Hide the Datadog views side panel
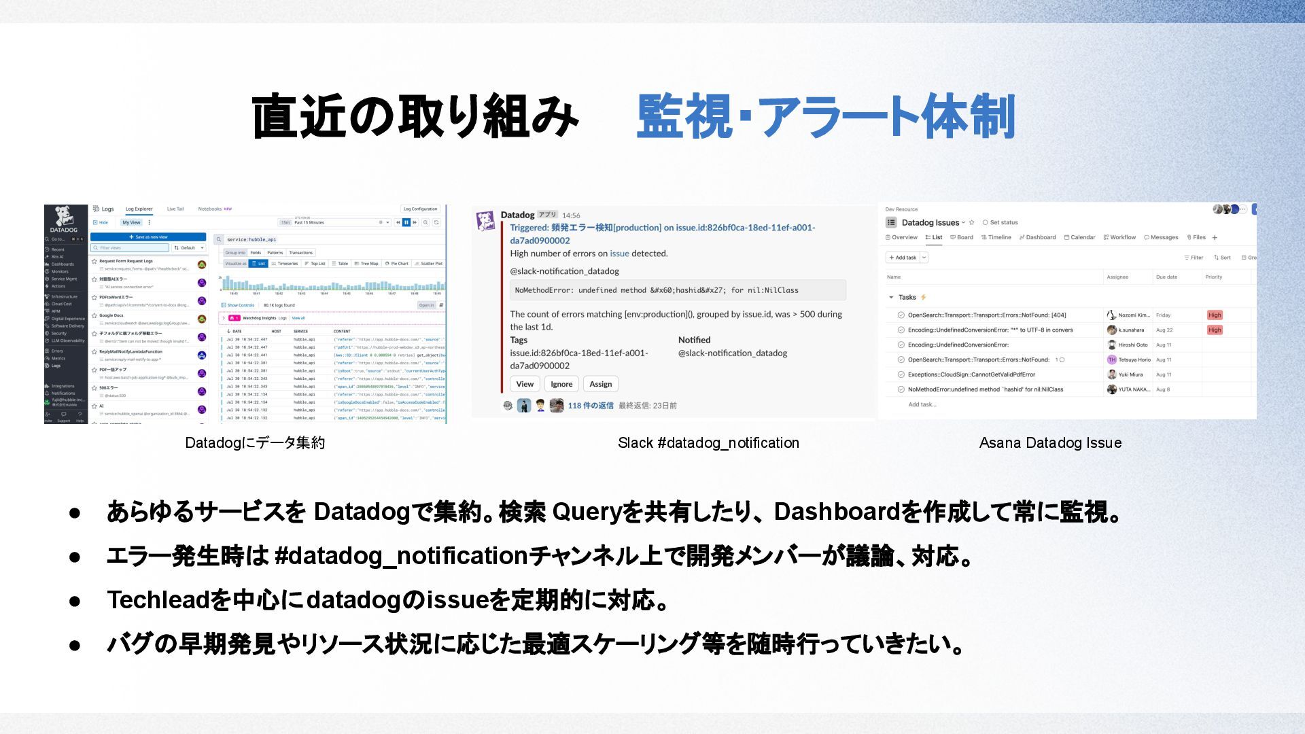This screenshot has height=734, width=1305. (x=101, y=222)
